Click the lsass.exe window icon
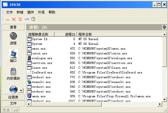This screenshot has height=113, width=168. (29, 68)
